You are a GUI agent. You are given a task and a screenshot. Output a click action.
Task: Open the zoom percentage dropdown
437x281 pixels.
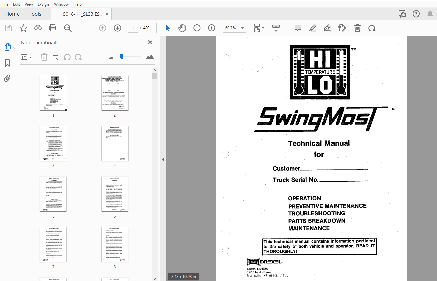(242, 28)
